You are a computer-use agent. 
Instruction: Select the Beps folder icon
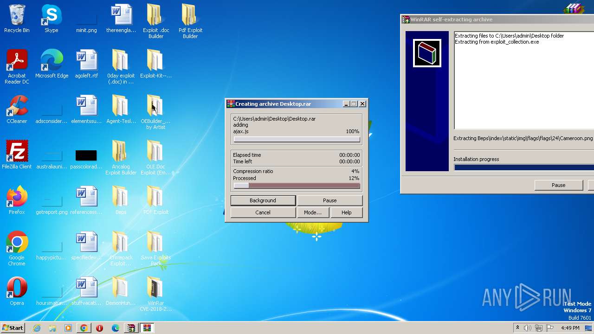(x=121, y=201)
